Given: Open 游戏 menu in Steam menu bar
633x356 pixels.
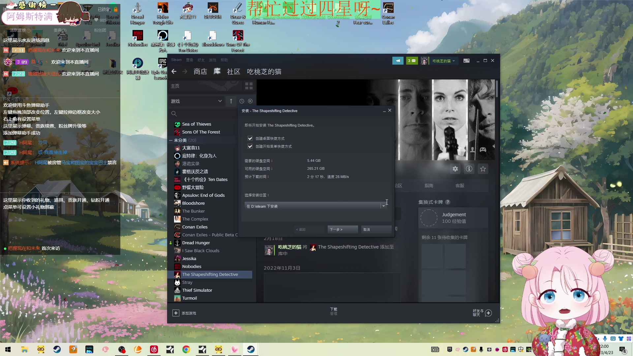Looking at the screenshot, I should point(213,60).
